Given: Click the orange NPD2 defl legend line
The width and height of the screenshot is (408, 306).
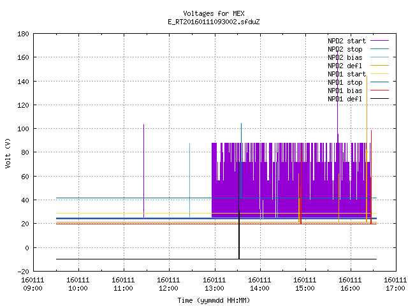Looking at the screenshot, I should click(379, 65).
